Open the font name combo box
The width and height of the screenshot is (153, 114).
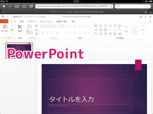(x=49, y=26)
